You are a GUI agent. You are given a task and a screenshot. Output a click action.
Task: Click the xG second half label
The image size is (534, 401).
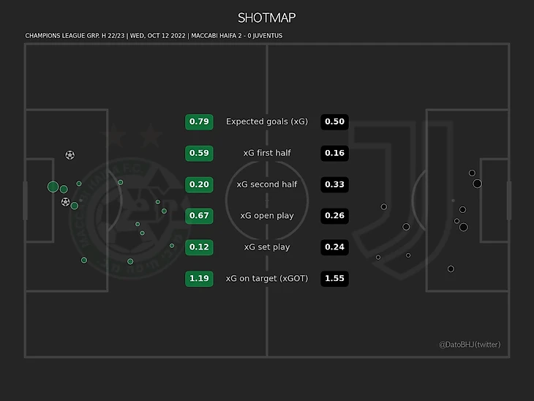[267, 184]
